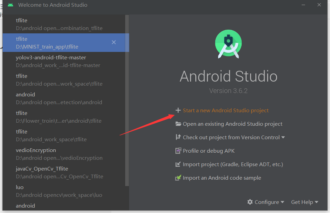Open the vedioEncryption project
This screenshot has width=330, height=213.
[64, 154]
